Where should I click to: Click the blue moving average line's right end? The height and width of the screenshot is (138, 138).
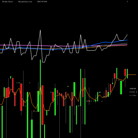[127, 40]
